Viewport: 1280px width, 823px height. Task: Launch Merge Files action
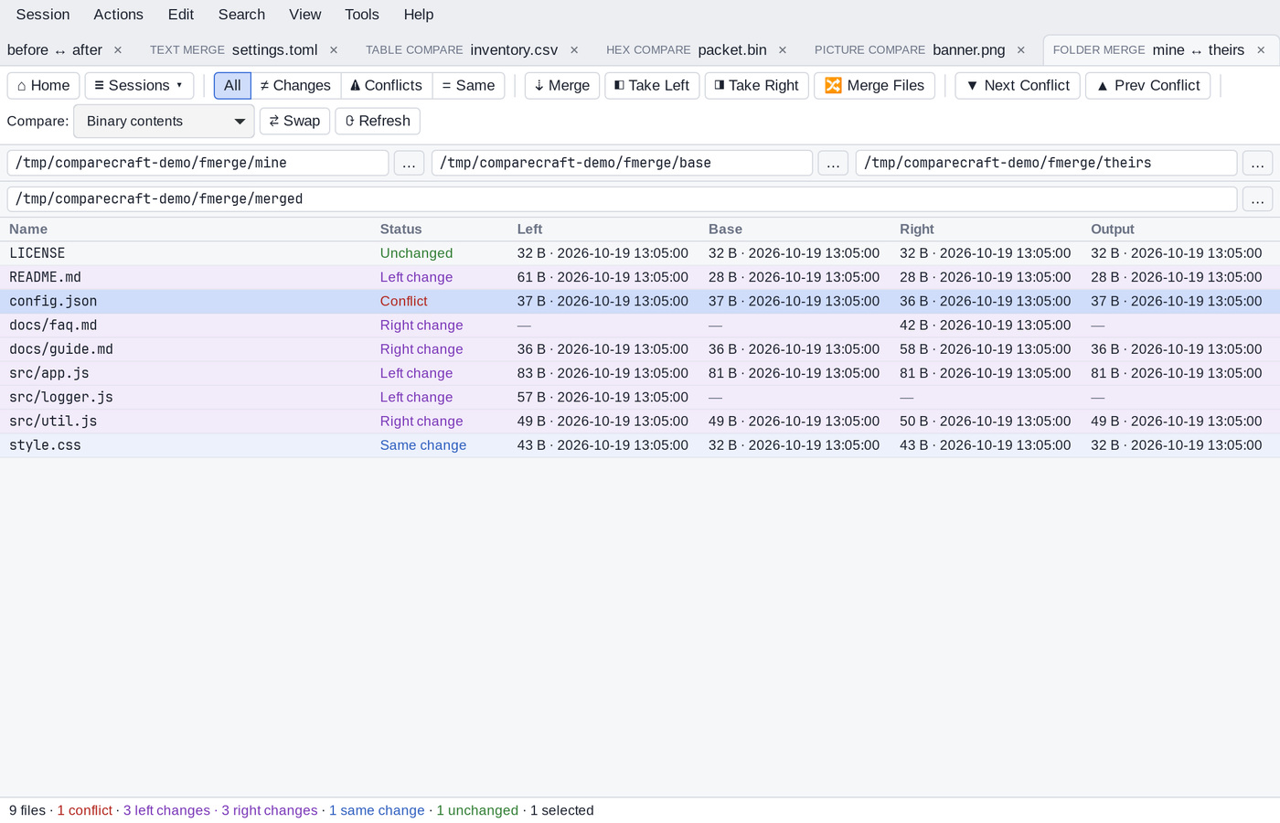[874, 85]
